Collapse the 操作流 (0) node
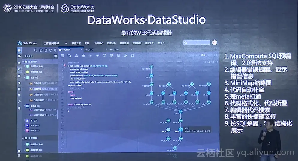This screenshot has height=161, width=298. tap(25, 106)
